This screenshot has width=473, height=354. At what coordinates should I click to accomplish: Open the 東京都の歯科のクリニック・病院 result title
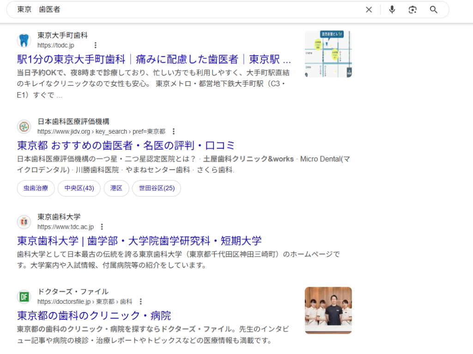94,316
